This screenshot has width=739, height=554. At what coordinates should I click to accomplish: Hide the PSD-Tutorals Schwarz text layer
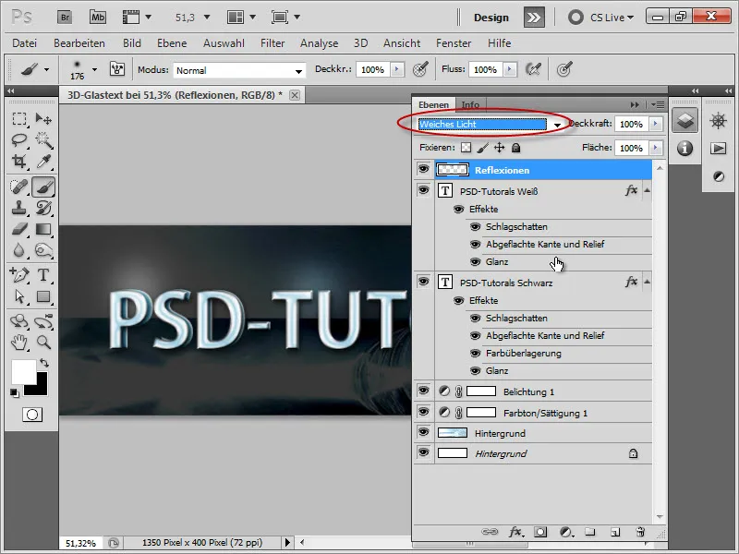(424, 282)
